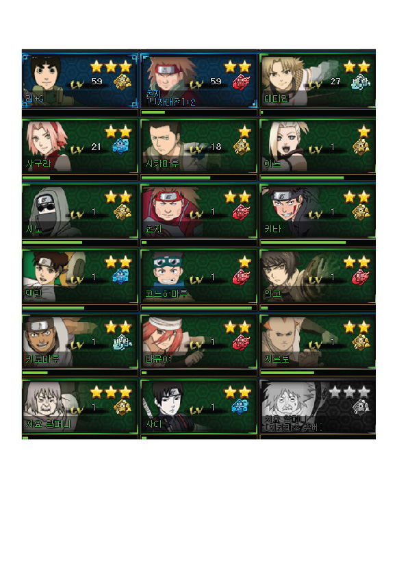Click the earth element icon on Rock Lee's card

[123, 82]
